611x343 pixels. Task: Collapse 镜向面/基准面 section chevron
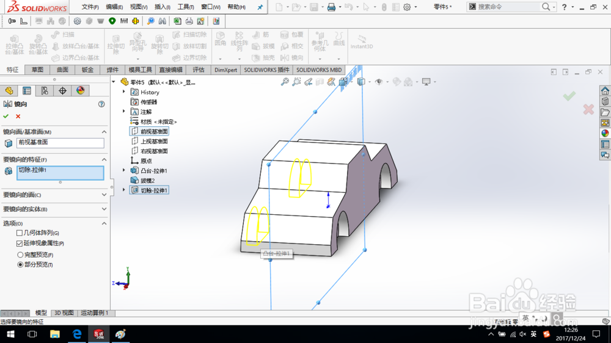(x=104, y=132)
